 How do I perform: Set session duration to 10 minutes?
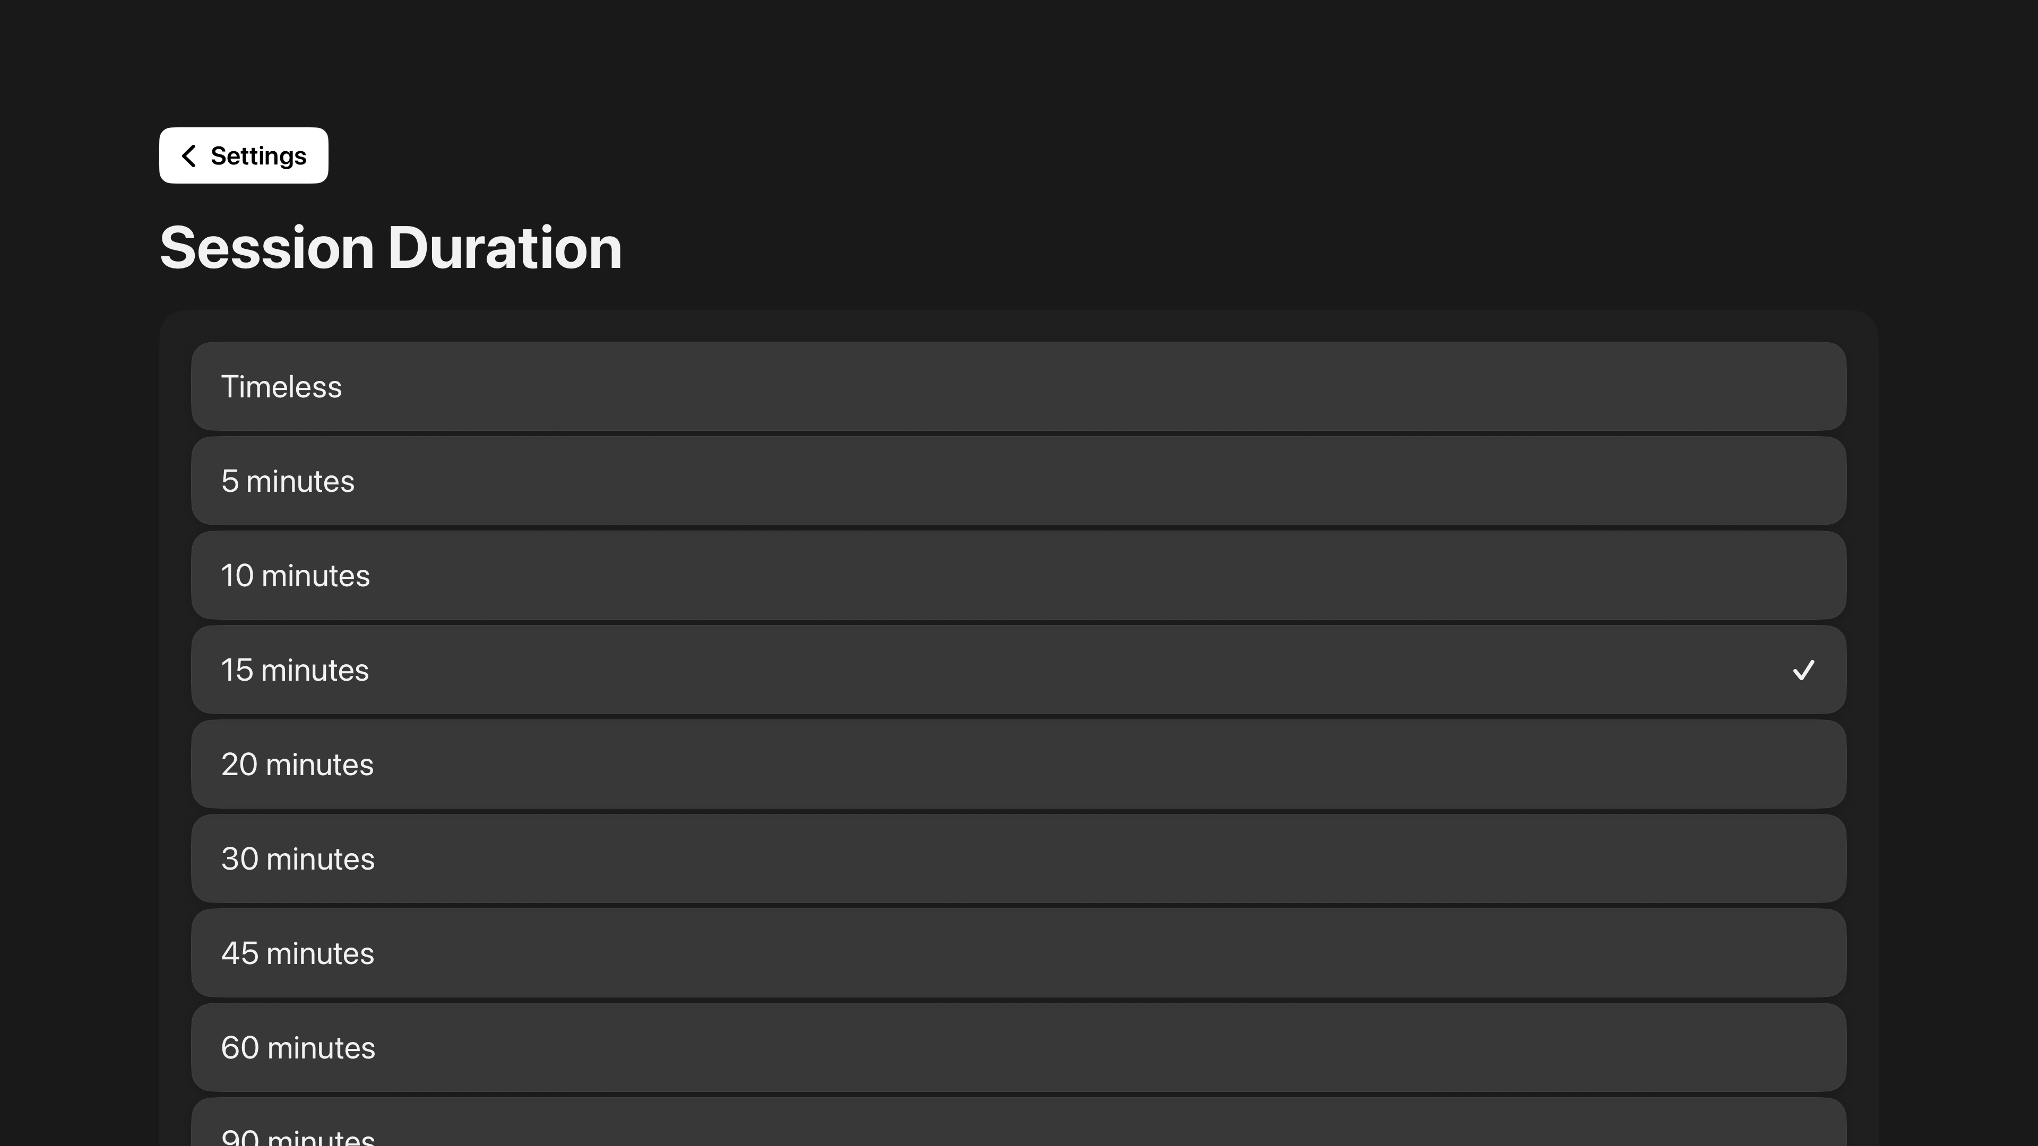point(1018,575)
